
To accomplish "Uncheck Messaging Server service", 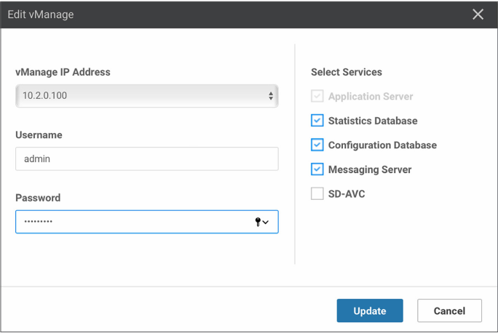I will [x=317, y=169].
